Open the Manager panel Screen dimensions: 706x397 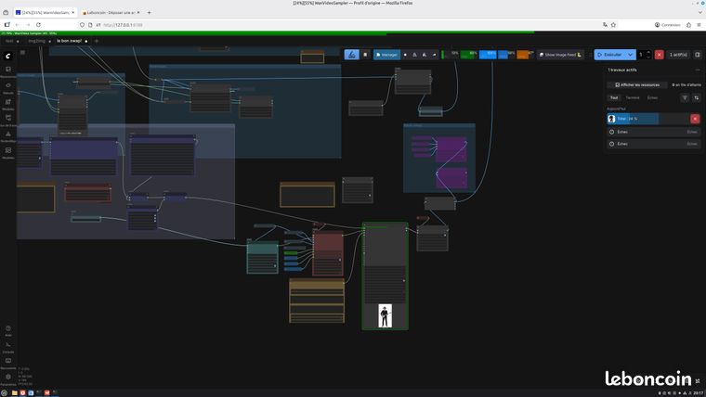pyautogui.click(x=386, y=55)
